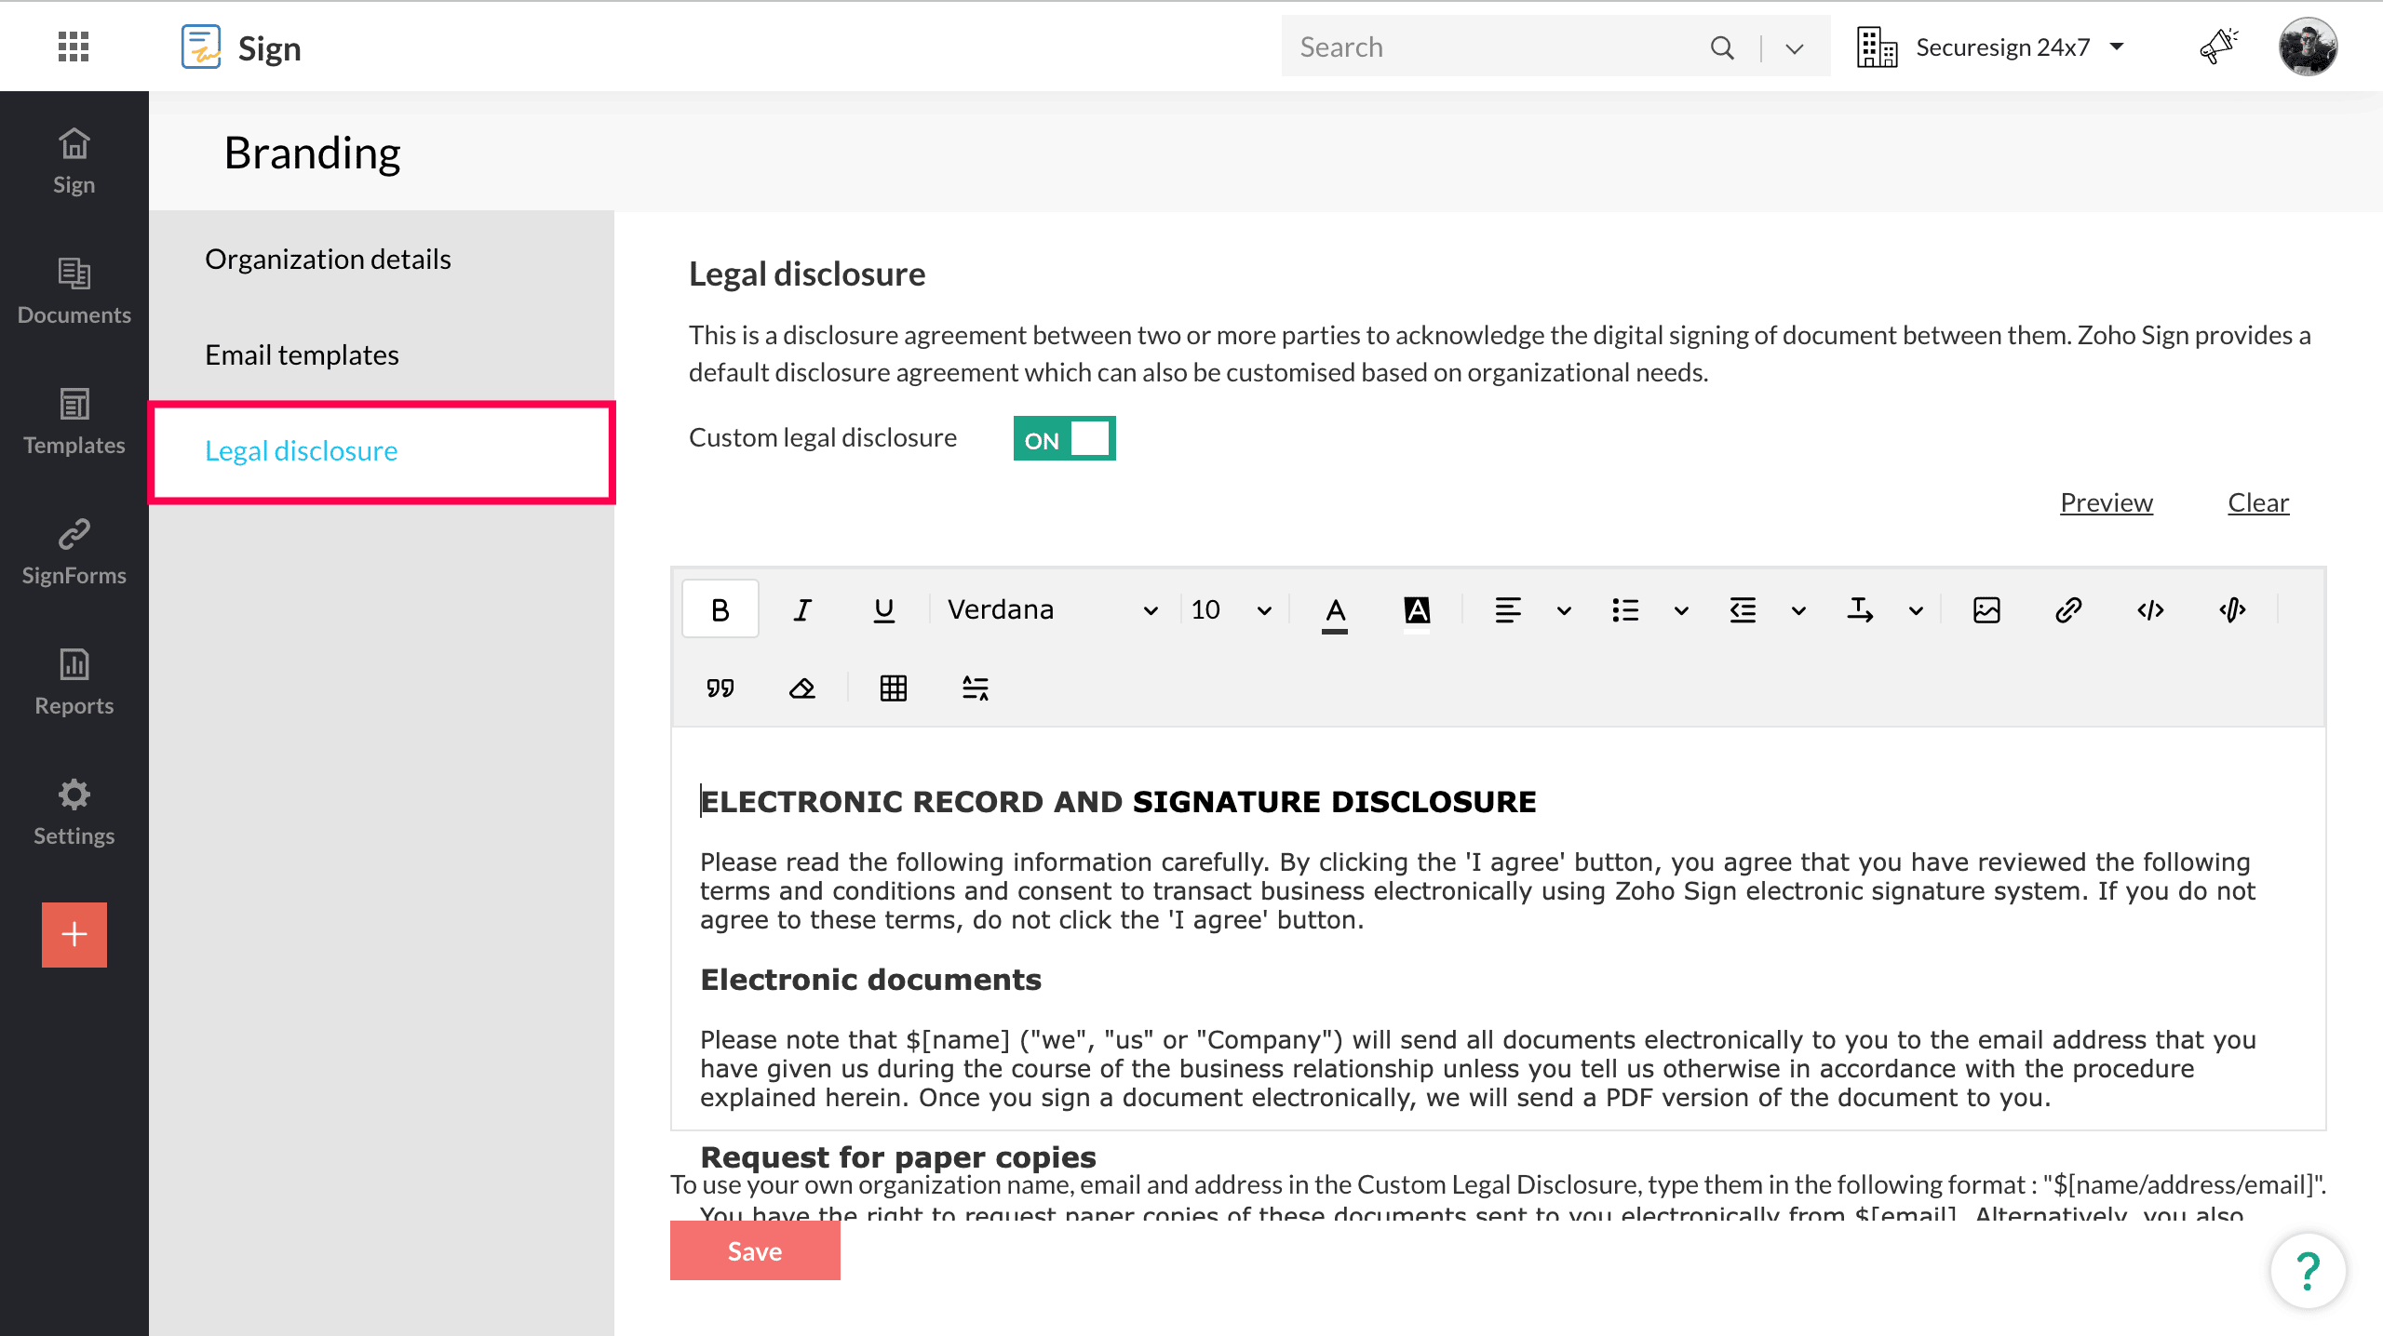
Task: Open the Email templates section
Action: click(302, 354)
